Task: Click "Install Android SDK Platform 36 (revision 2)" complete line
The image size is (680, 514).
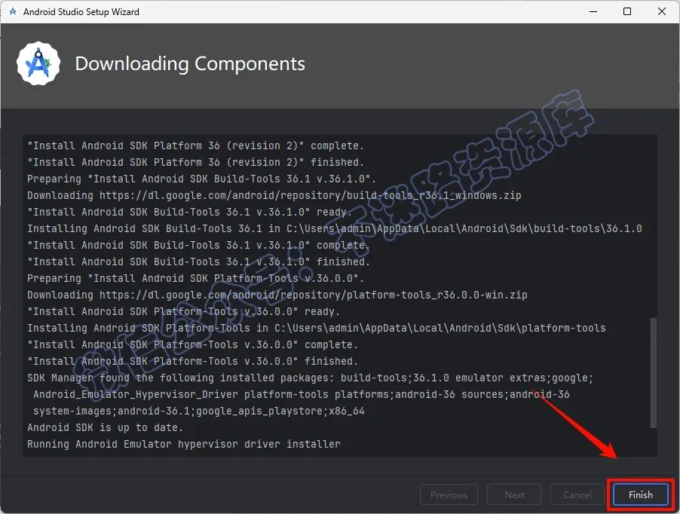Action: point(195,145)
